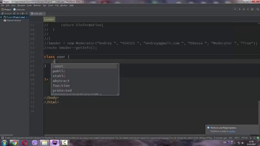This screenshot has width=260, height=146.
Task: Open Project panel settings gear
Action: click(23, 13)
